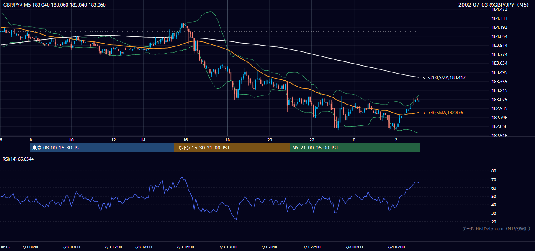Click the 183.914 price axis label

[x=499, y=45]
